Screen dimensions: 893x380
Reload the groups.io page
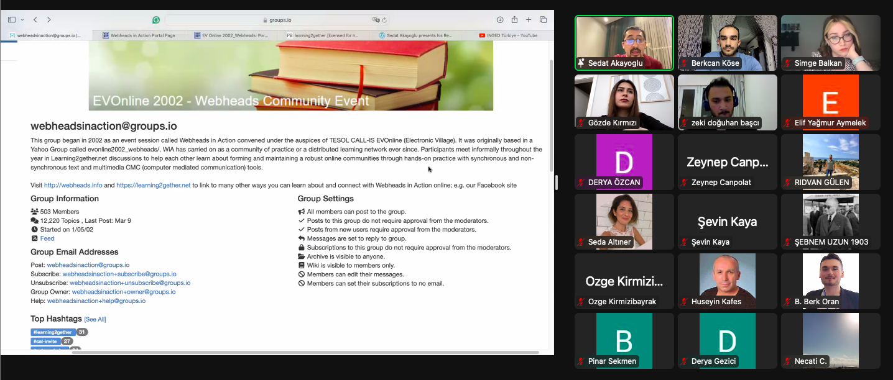tap(384, 20)
